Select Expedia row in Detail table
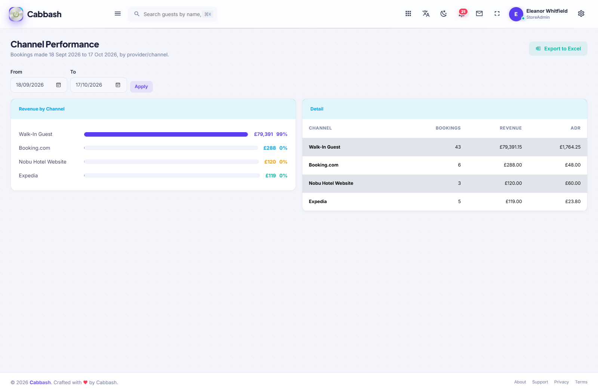 445,202
